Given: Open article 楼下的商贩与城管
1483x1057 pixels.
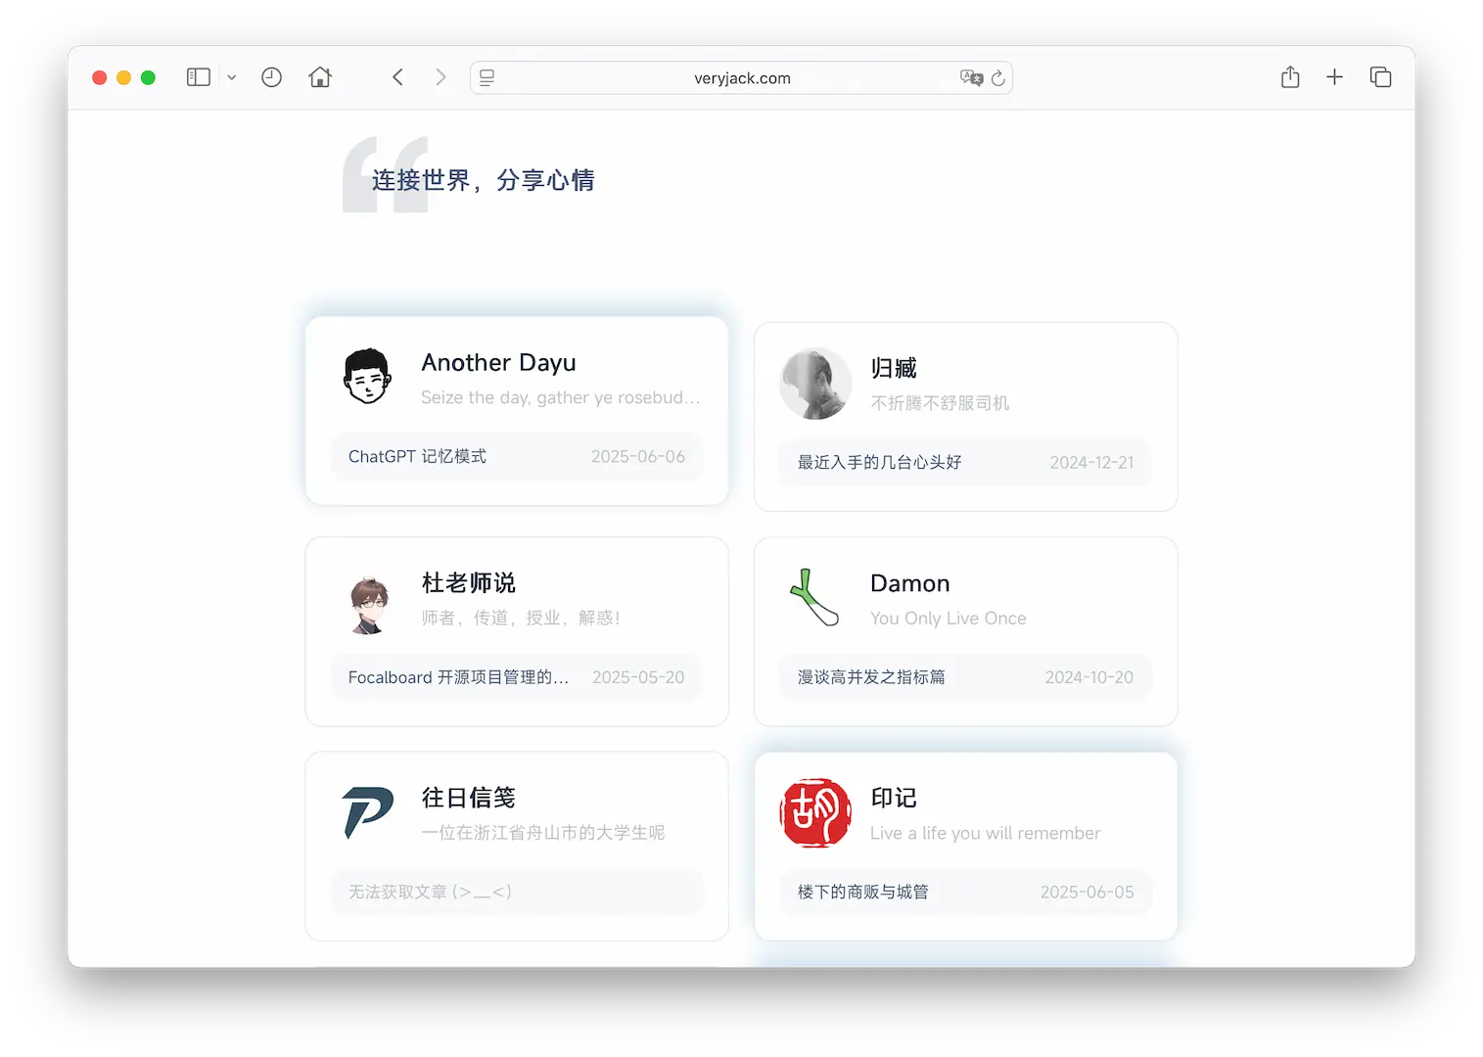Looking at the screenshot, I should (x=862, y=892).
